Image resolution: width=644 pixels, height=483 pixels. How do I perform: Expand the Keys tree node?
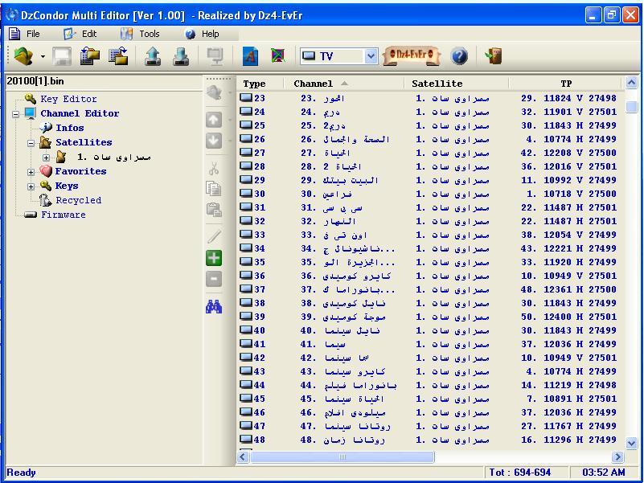pyautogui.click(x=31, y=186)
